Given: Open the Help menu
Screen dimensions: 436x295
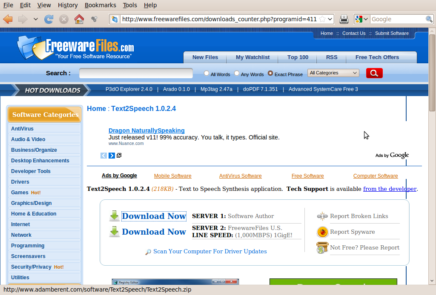Looking at the screenshot, I should [150, 5].
